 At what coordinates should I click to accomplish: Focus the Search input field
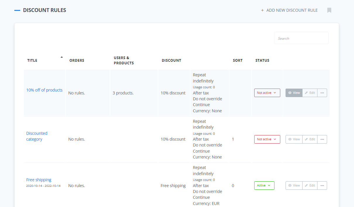(x=301, y=38)
